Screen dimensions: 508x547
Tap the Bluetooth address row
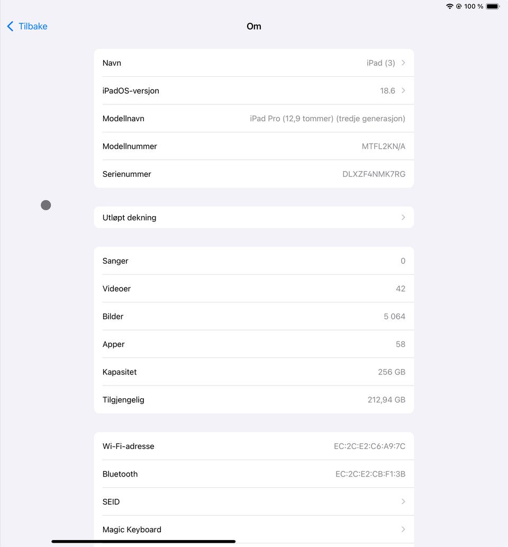[254, 474]
